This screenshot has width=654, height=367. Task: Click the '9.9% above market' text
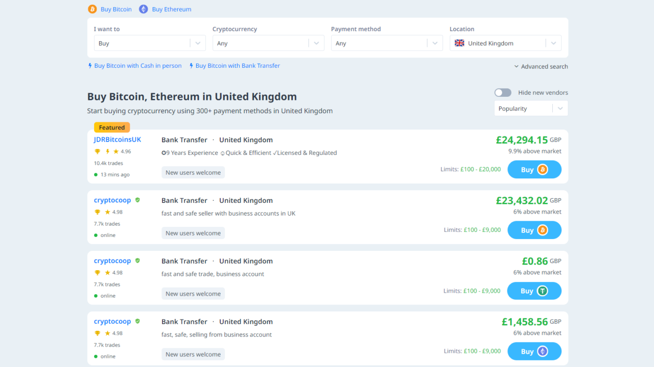coord(535,151)
